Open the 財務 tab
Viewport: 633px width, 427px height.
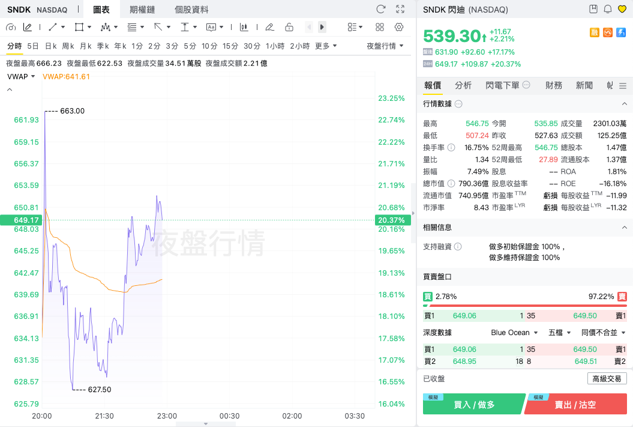(554, 85)
